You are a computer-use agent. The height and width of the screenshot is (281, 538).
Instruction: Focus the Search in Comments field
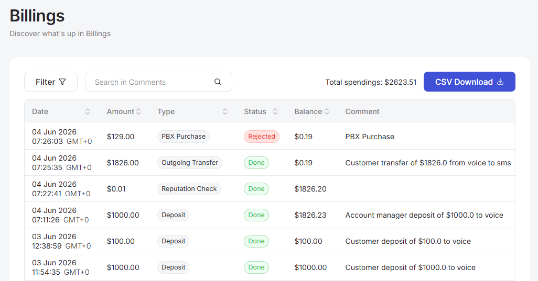(x=158, y=82)
